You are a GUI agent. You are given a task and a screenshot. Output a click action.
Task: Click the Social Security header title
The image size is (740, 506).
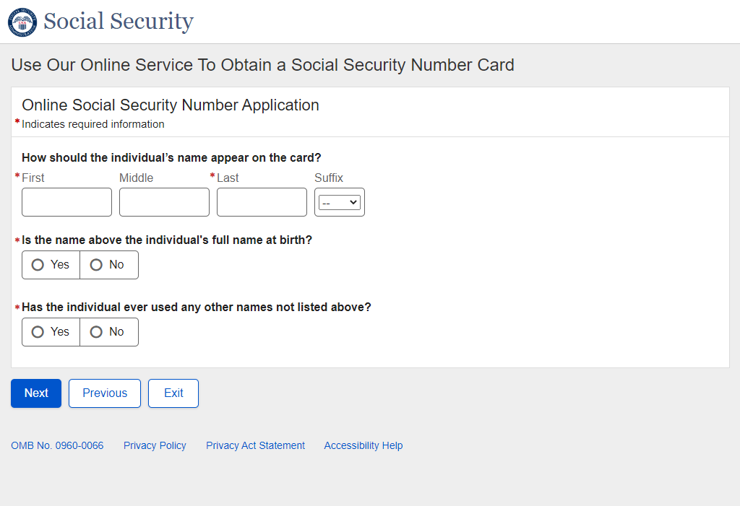[119, 22]
